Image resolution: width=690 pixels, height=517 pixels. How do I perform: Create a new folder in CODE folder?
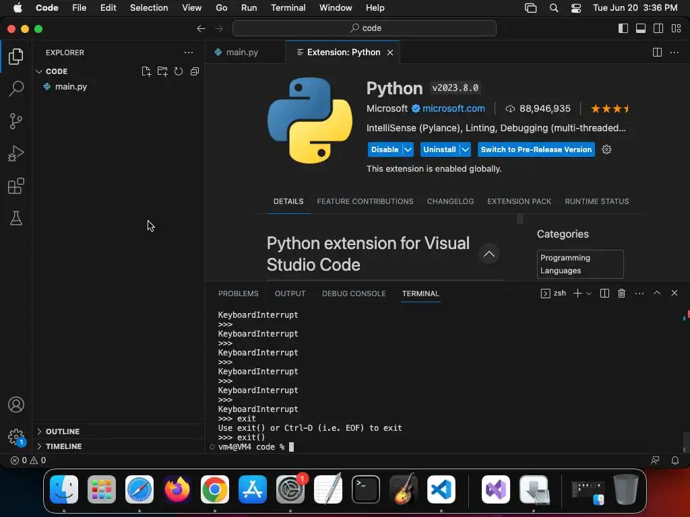click(162, 71)
